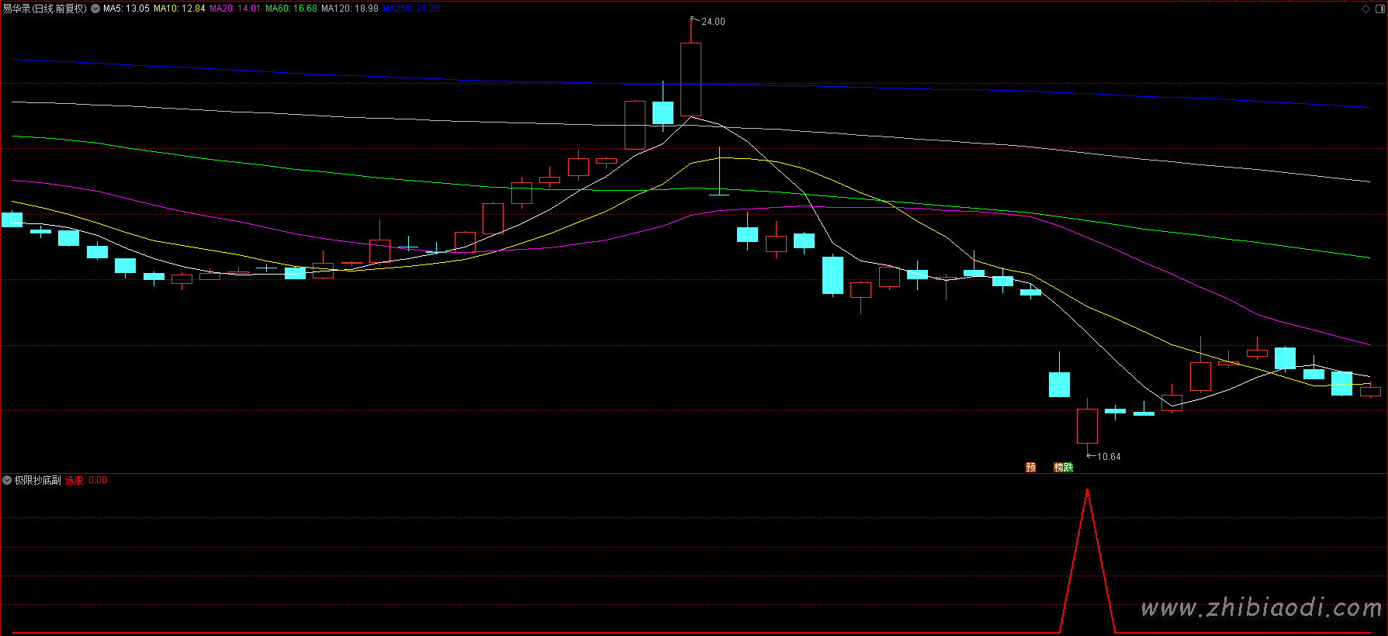This screenshot has width=1388, height=636.
Task: Click the 极限抄底副 indicator name
Action: (37, 480)
